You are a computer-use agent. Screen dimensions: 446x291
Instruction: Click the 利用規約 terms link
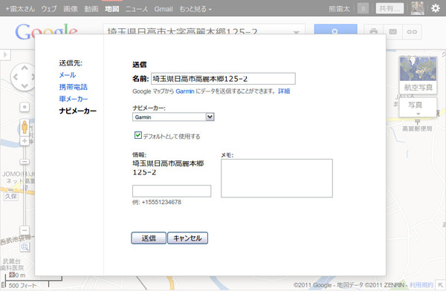pyautogui.click(x=421, y=285)
